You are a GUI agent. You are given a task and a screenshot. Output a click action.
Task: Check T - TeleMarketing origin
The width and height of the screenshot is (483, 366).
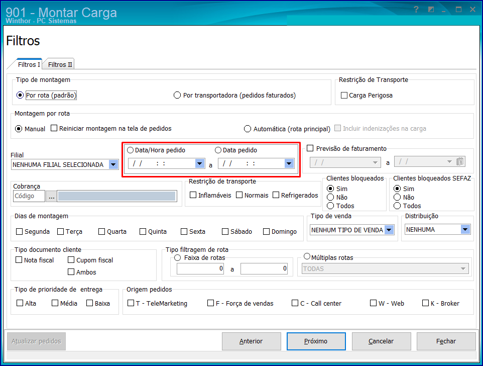(x=131, y=303)
